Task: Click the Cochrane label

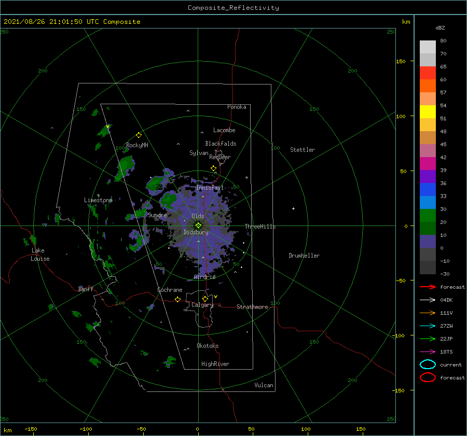Action: coord(170,290)
